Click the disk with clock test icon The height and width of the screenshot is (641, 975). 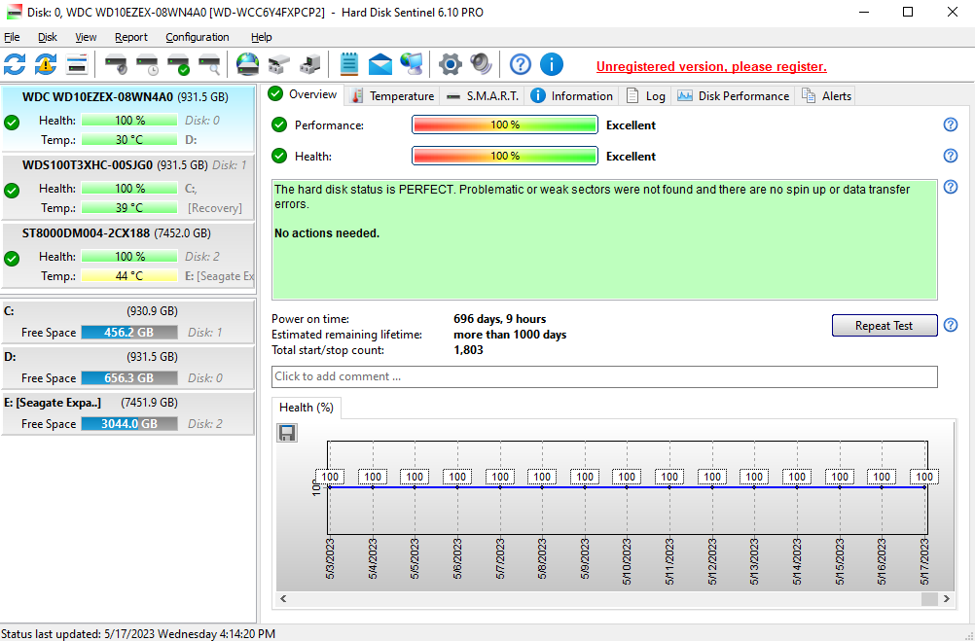tap(147, 64)
